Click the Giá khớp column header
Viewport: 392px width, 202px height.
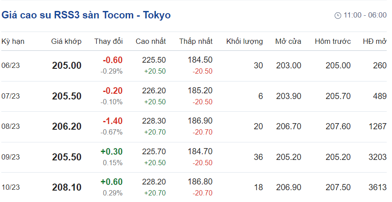coord(67,42)
